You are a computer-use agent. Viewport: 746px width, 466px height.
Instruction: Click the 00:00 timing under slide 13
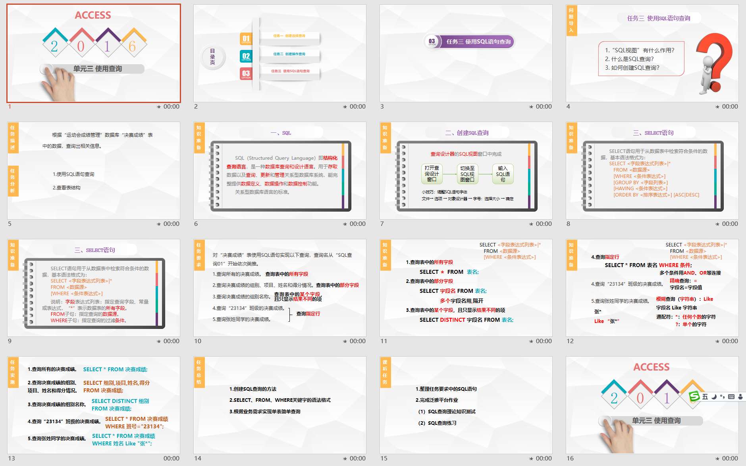click(171, 458)
